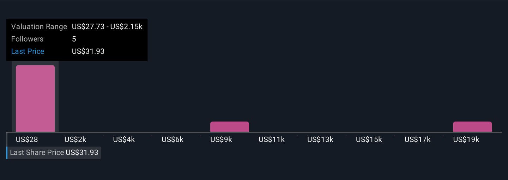Click the tall pink bar at US$28
This screenshot has height=180, width=508.
point(35,99)
